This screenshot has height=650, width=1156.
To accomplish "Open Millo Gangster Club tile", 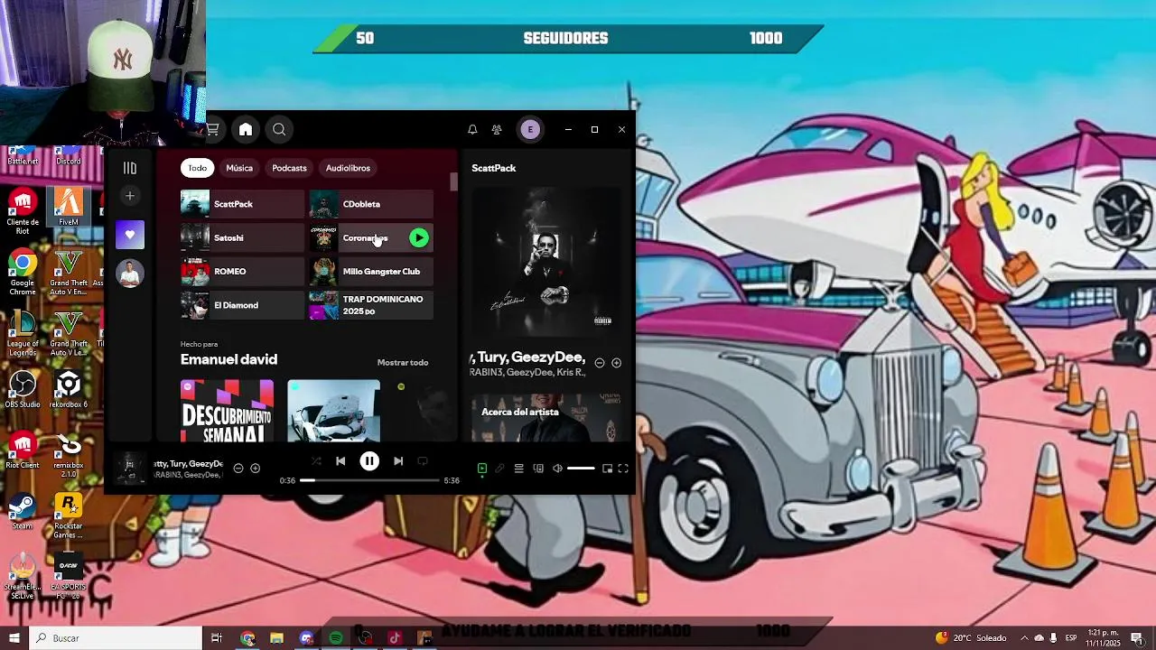I will coord(371,272).
